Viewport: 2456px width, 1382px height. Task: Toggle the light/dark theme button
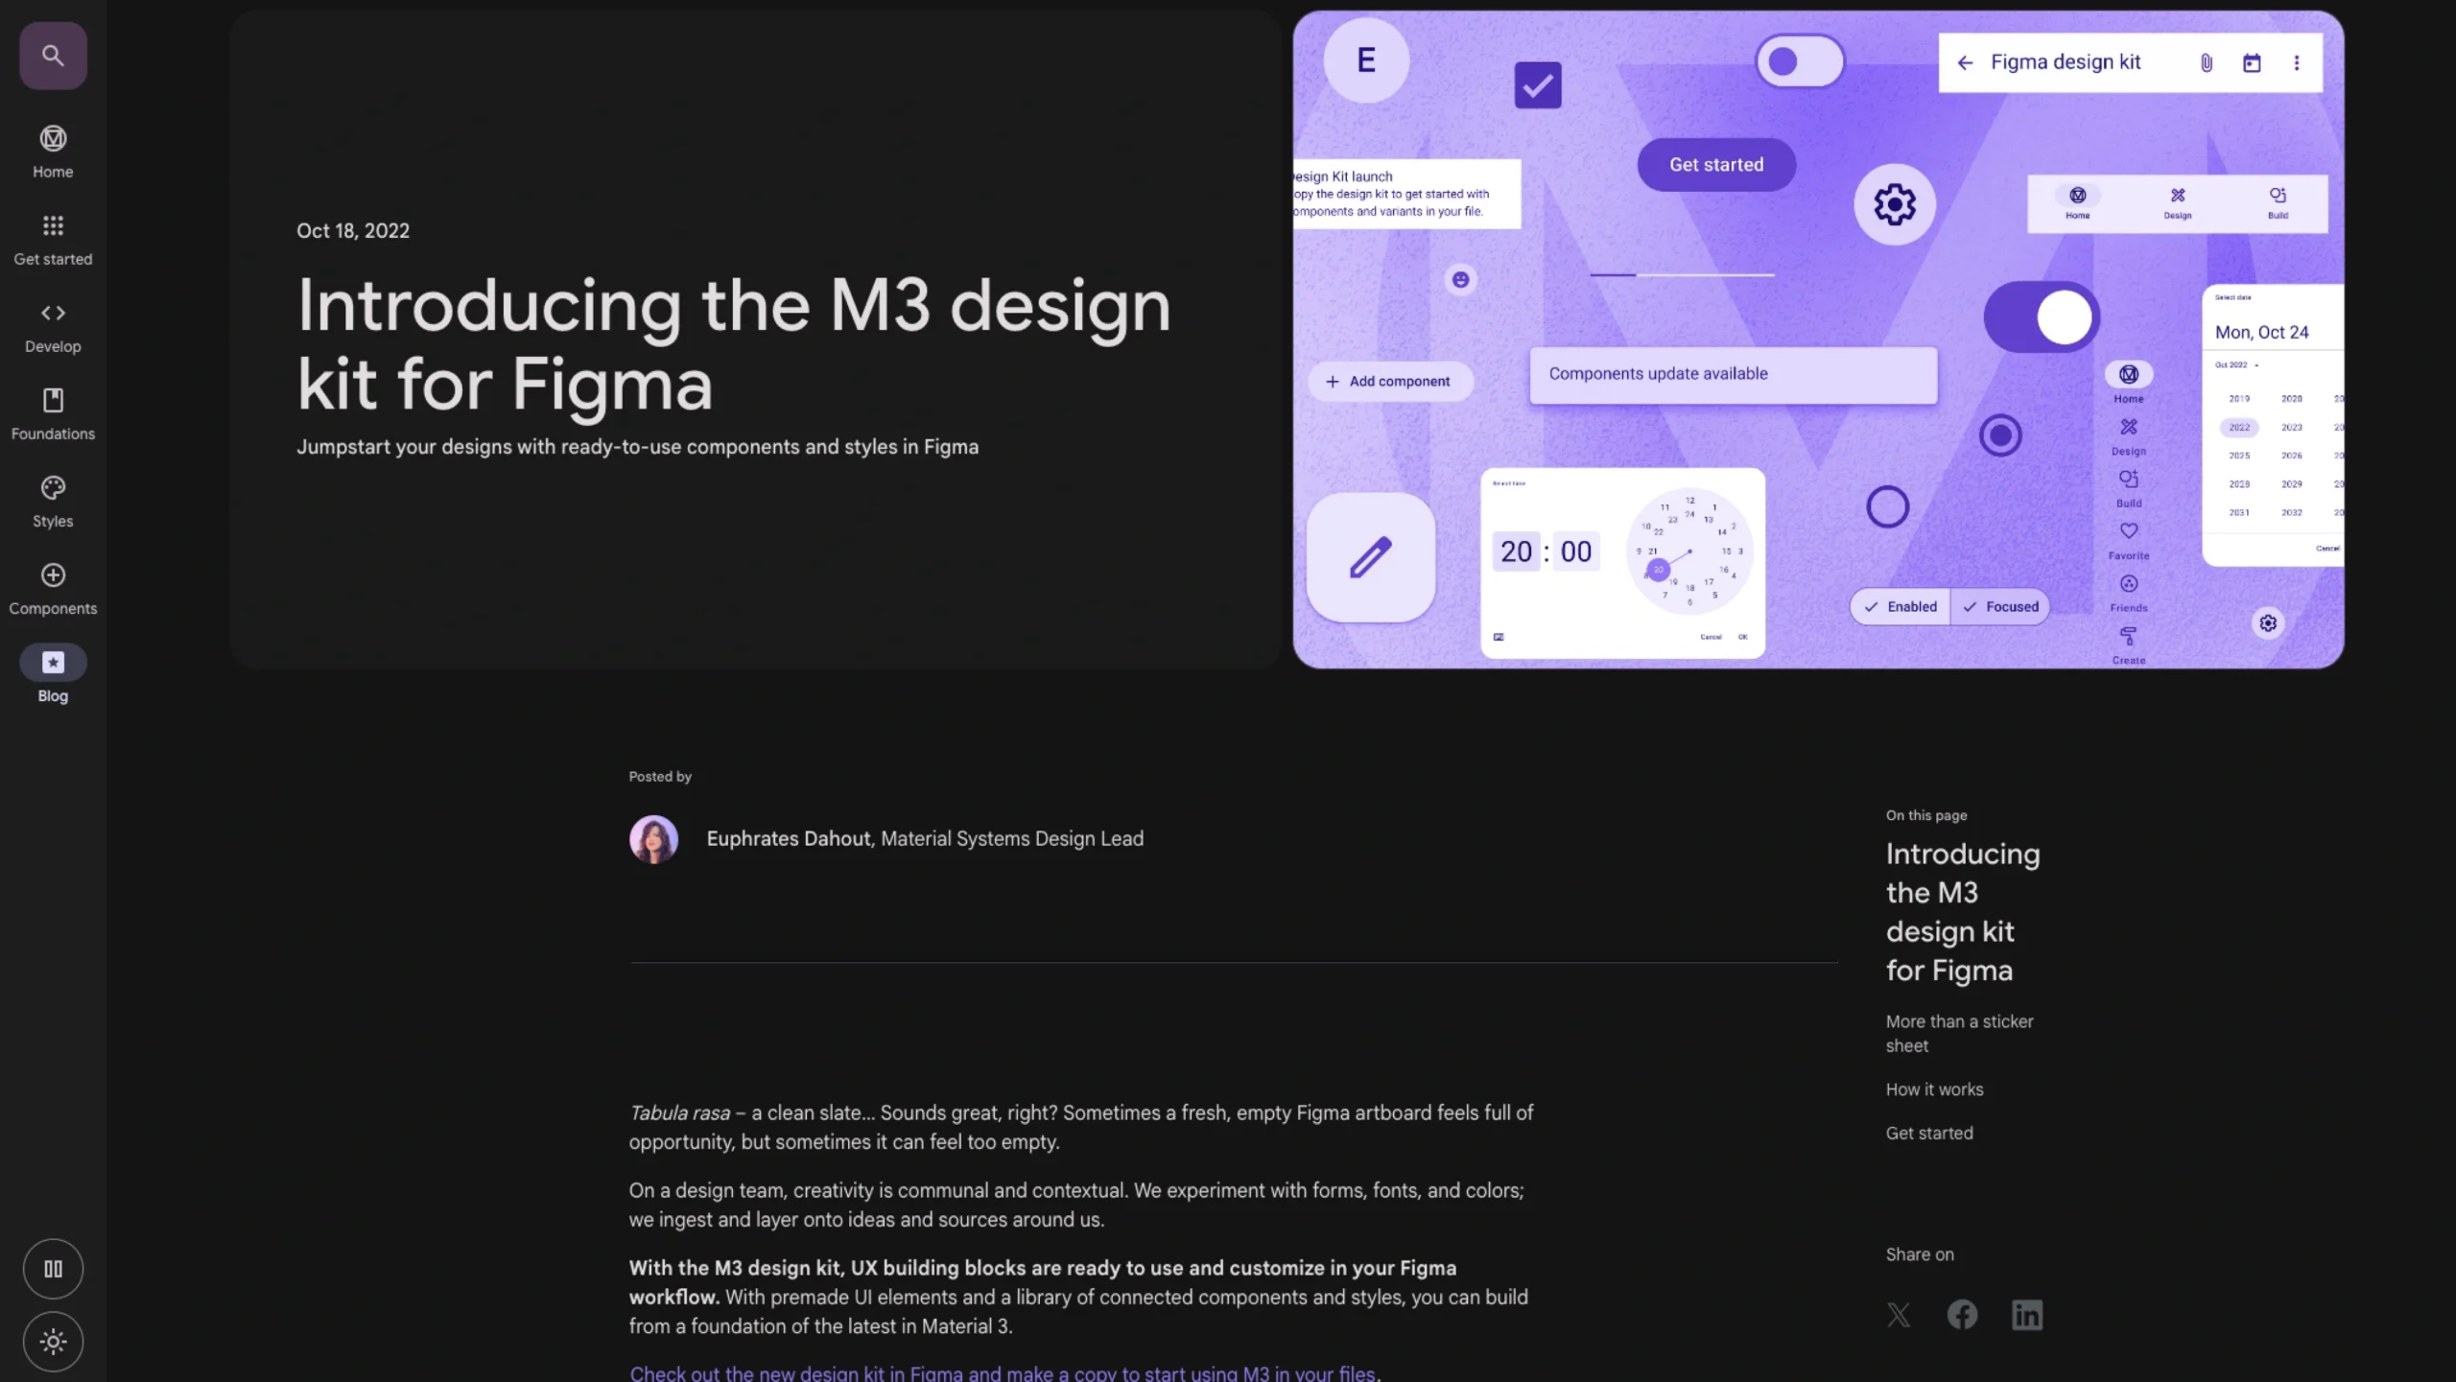coord(53,1342)
